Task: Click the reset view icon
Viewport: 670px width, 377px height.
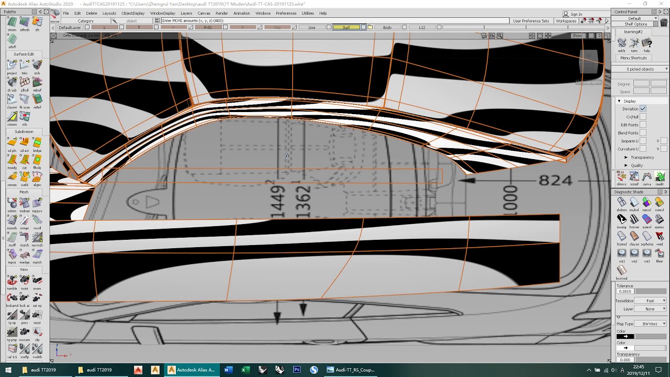Action: coord(37,314)
